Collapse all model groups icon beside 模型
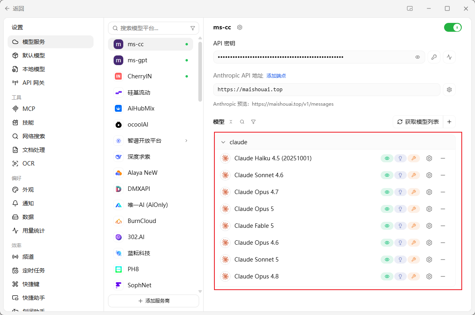The width and height of the screenshot is (475, 315). pos(231,122)
